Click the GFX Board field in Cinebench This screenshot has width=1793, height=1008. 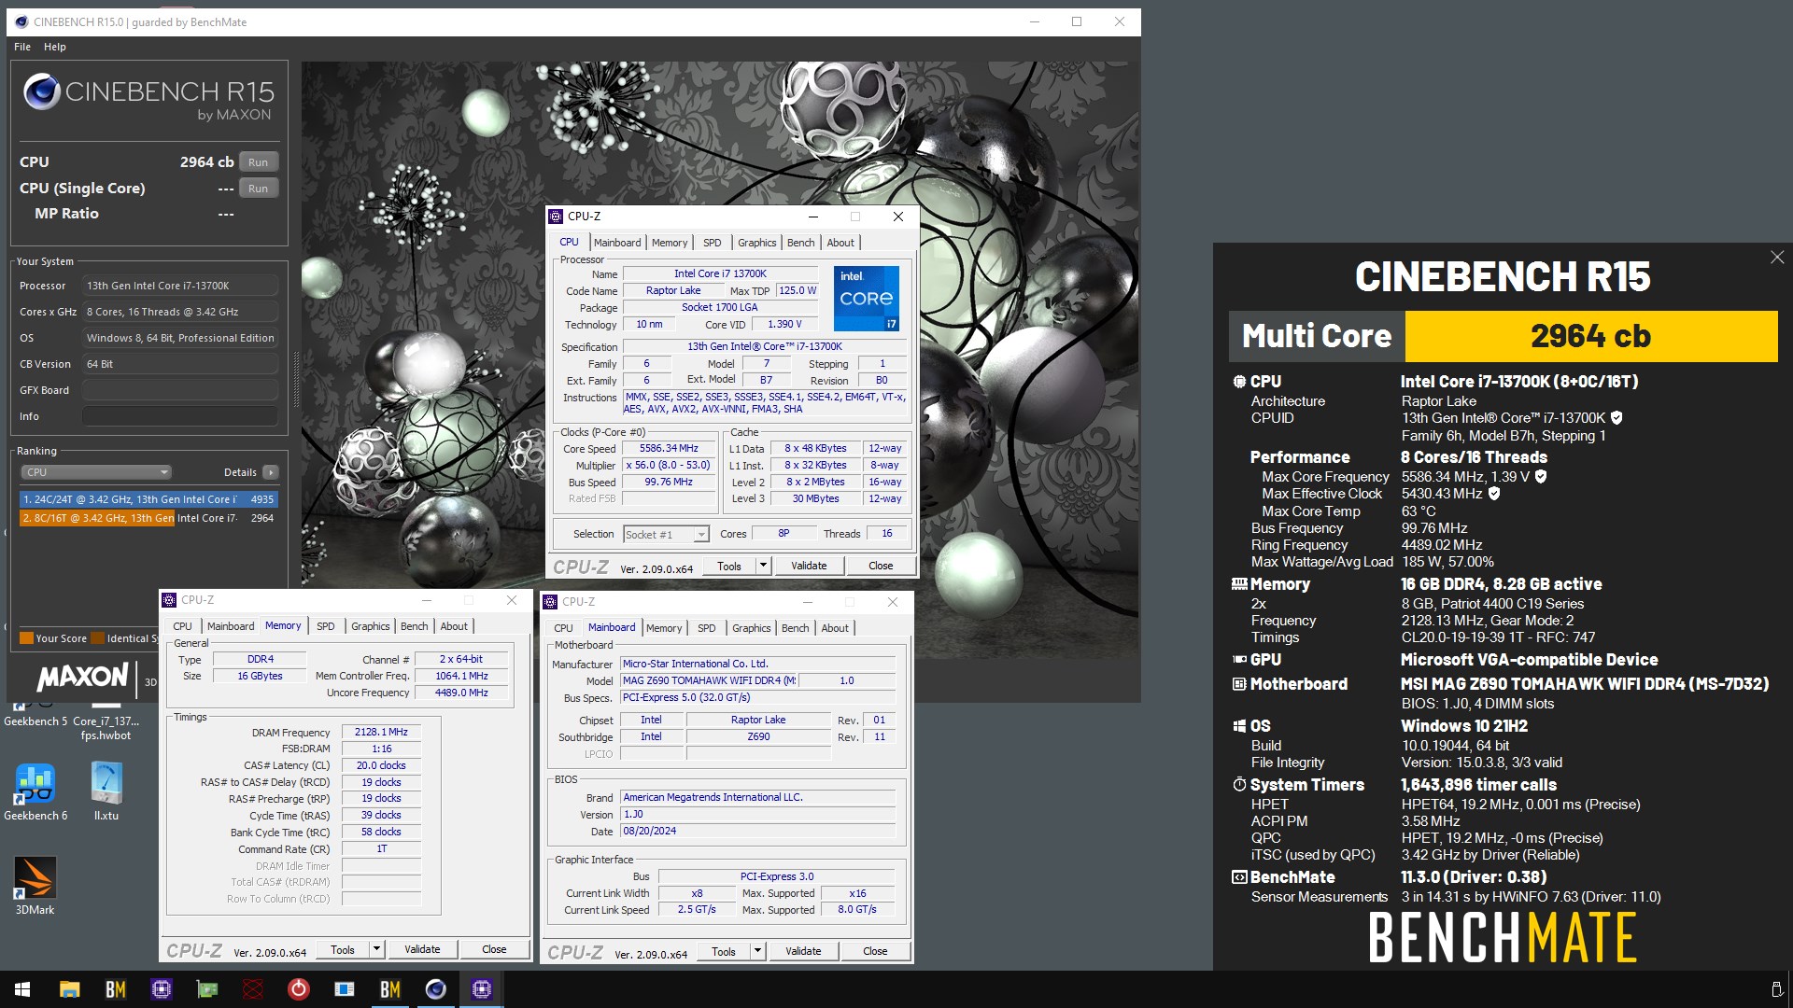click(180, 390)
